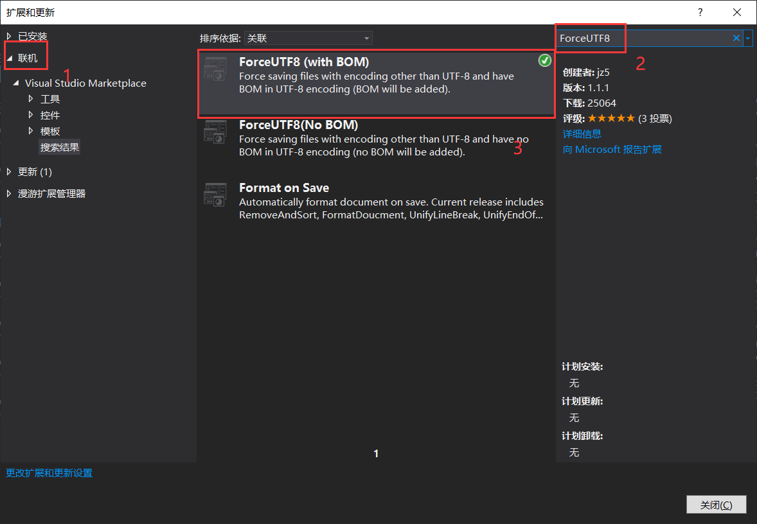Select the 联机 label

click(x=28, y=58)
